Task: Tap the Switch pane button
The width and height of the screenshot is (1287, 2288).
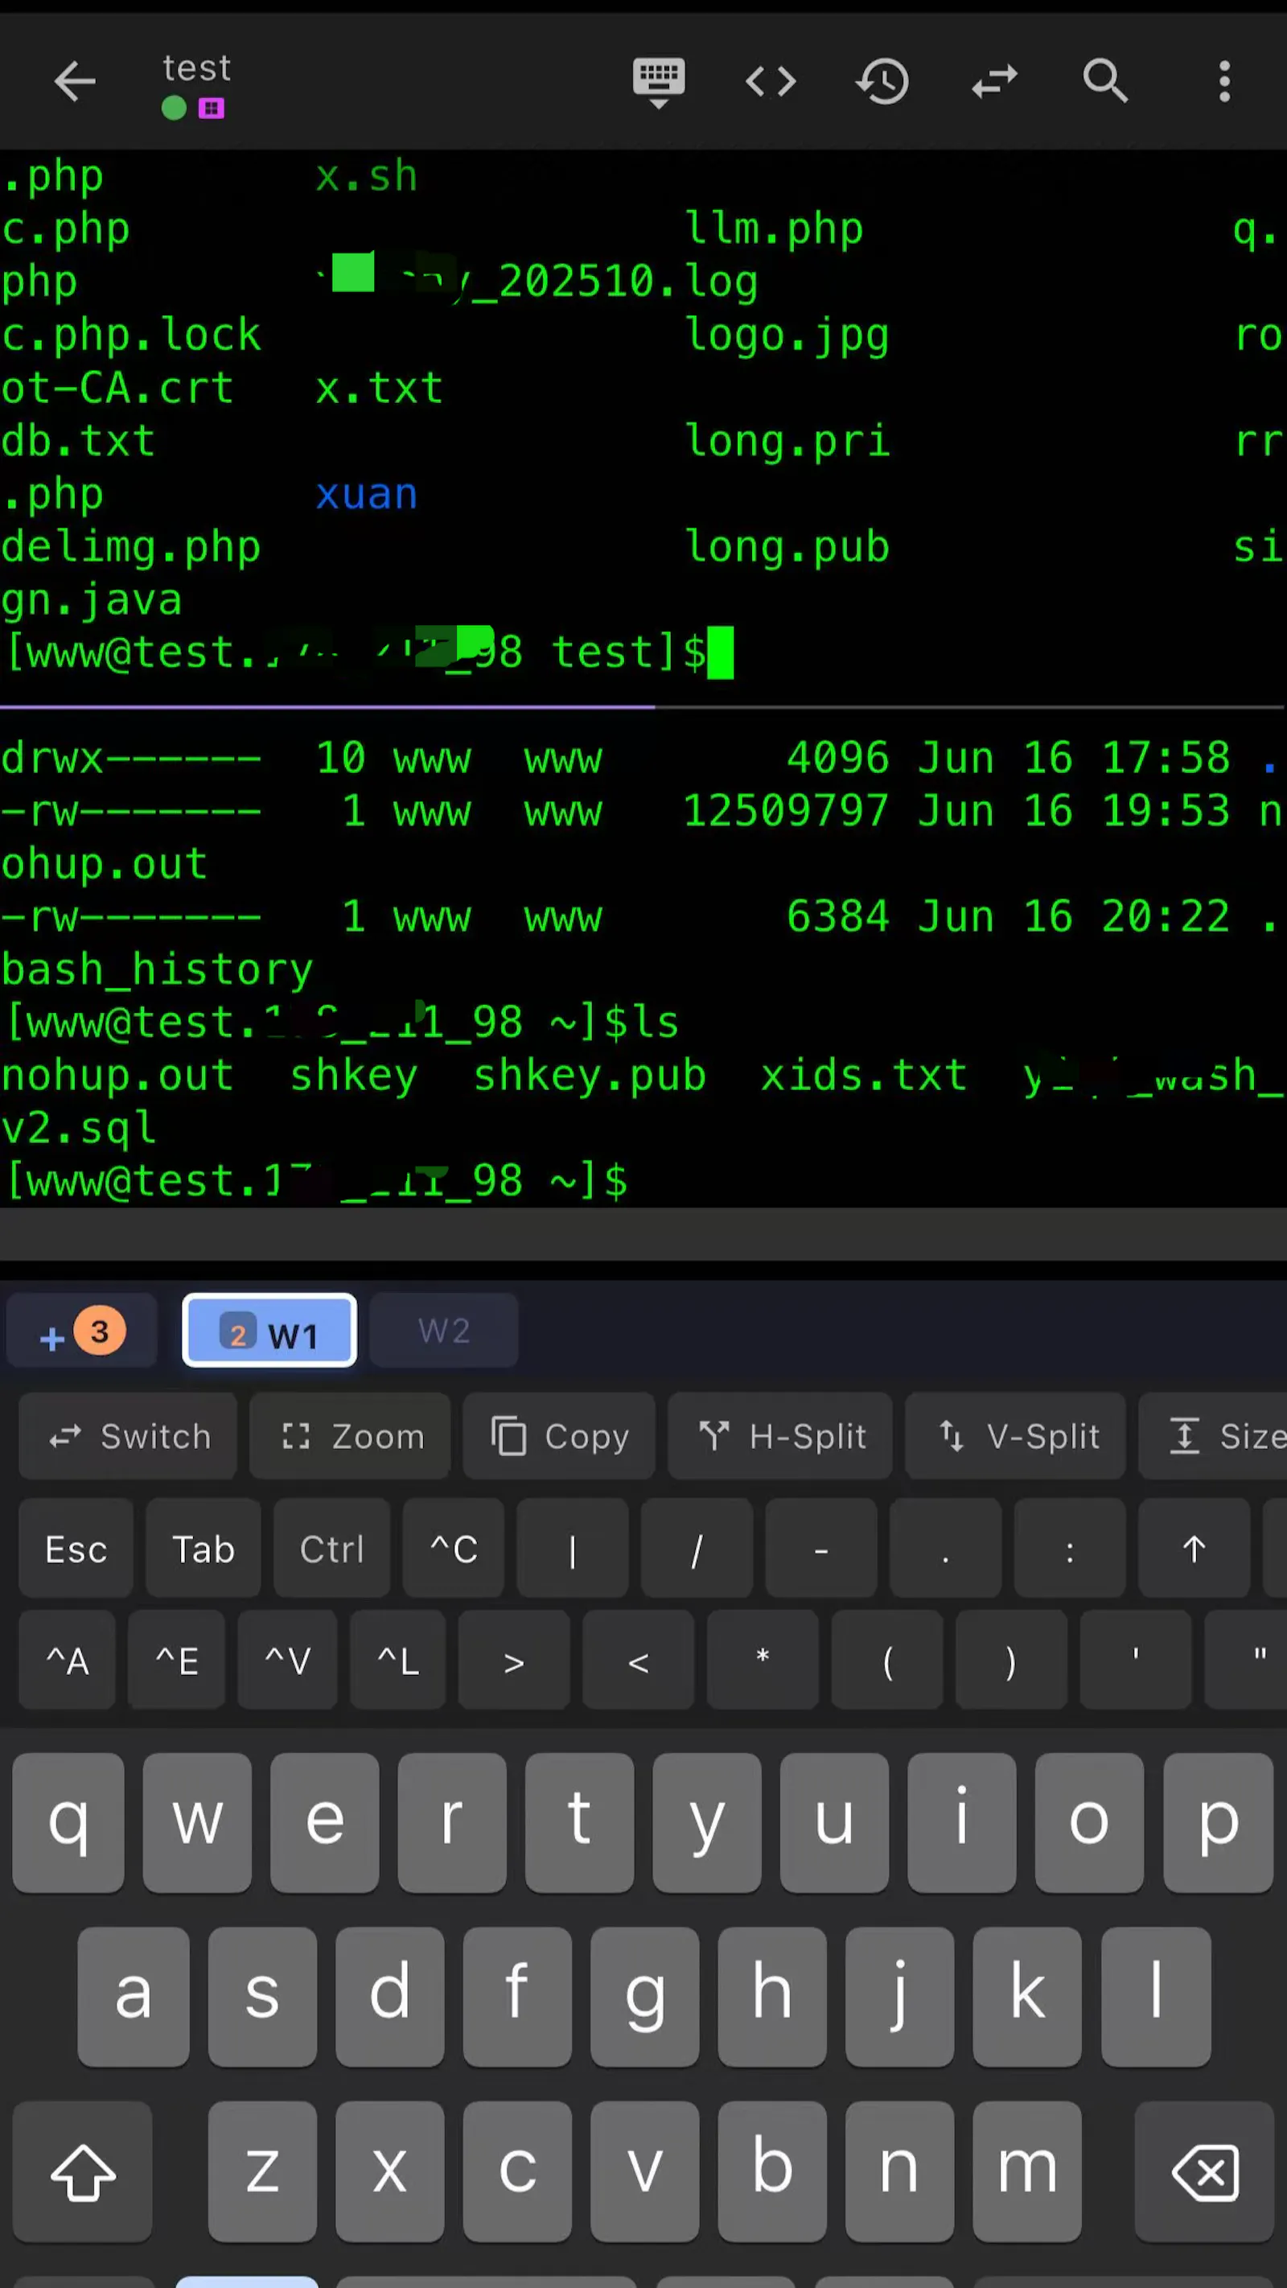Action: tap(128, 1436)
